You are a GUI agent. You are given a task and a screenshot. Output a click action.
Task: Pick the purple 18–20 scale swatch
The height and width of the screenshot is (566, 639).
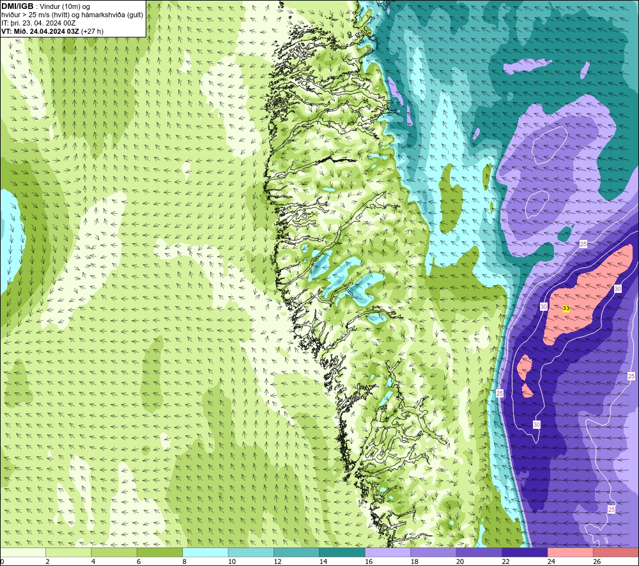coord(434,552)
